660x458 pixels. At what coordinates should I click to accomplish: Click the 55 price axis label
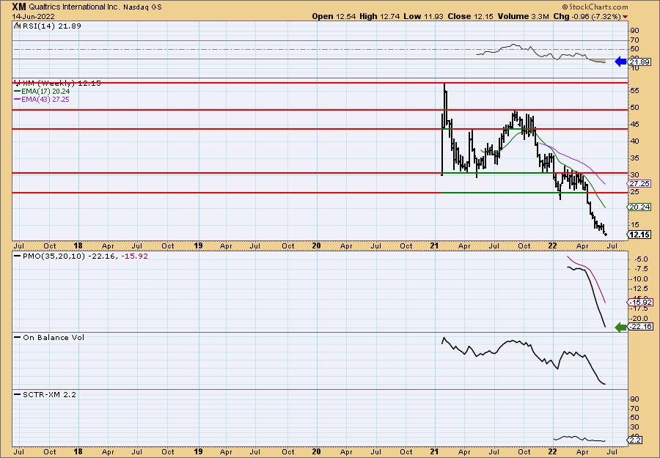click(x=635, y=91)
